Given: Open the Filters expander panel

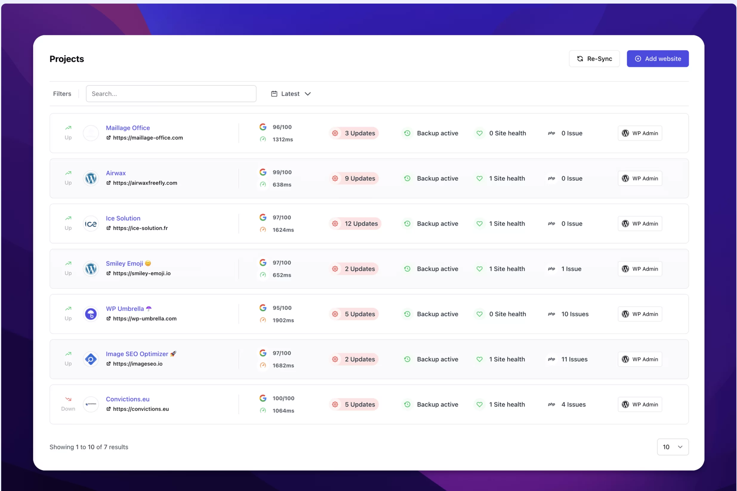Looking at the screenshot, I should click(x=62, y=93).
